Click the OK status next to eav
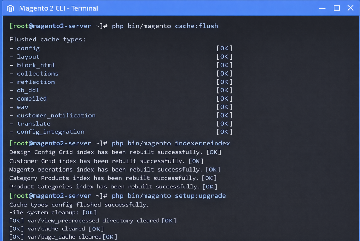Image resolution: width=360 pixels, height=241 pixels. 224,107
